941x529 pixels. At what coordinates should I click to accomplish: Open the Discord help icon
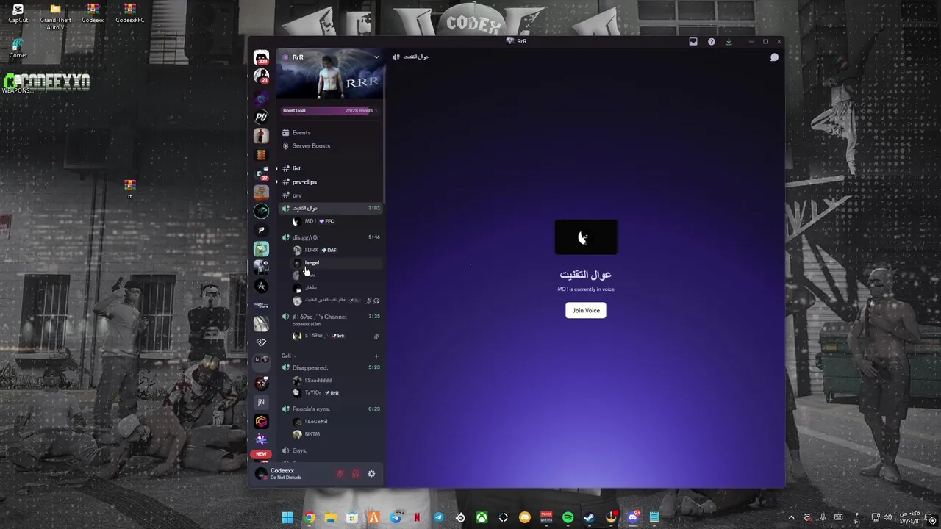tap(711, 42)
